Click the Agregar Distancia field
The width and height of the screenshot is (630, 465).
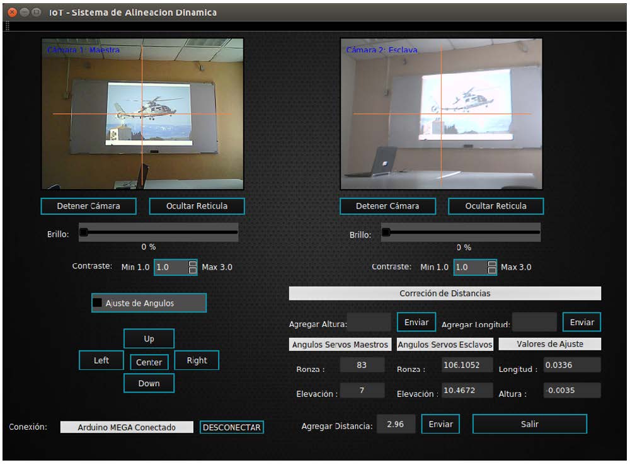pos(396,424)
